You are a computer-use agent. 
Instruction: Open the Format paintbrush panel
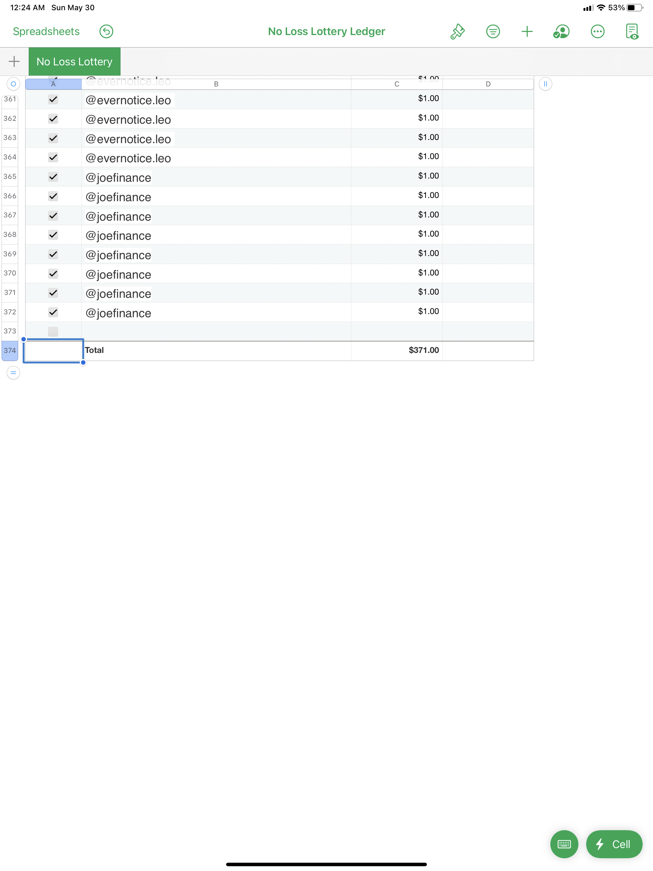click(x=457, y=32)
